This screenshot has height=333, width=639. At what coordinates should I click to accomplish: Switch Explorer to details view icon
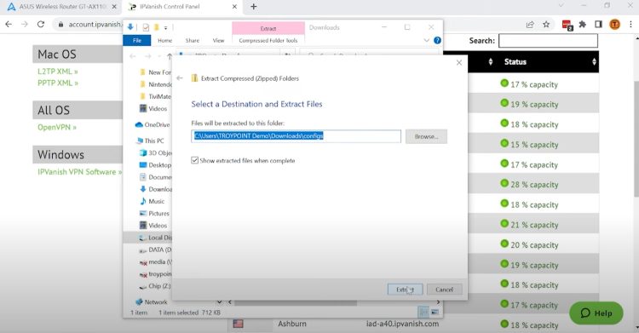click(423, 313)
